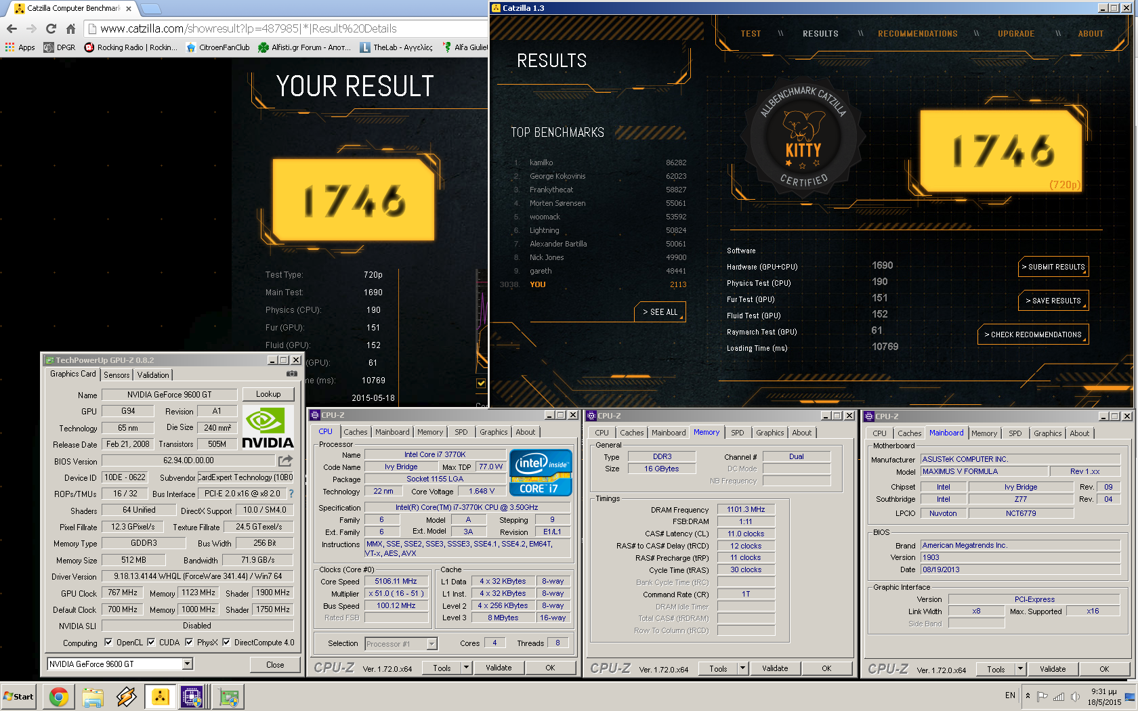Open the TheLab bookmark
The image size is (1138, 711).
pyautogui.click(x=396, y=47)
